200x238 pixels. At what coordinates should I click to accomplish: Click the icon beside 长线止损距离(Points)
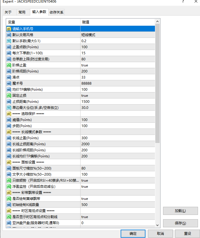tap(9, 144)
